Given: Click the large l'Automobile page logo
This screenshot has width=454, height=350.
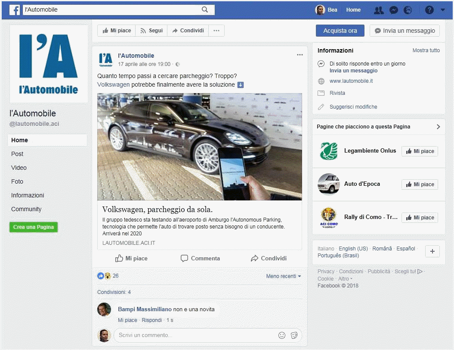Looking at the screenshot, I should tap(49, 64).
